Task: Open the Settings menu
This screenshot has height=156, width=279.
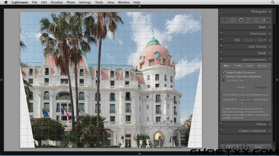Action: pyautogui.click(x=85, y=2)
